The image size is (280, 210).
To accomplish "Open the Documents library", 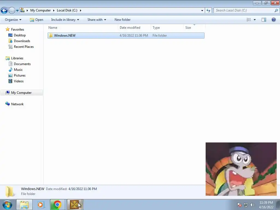I will 22,64.
